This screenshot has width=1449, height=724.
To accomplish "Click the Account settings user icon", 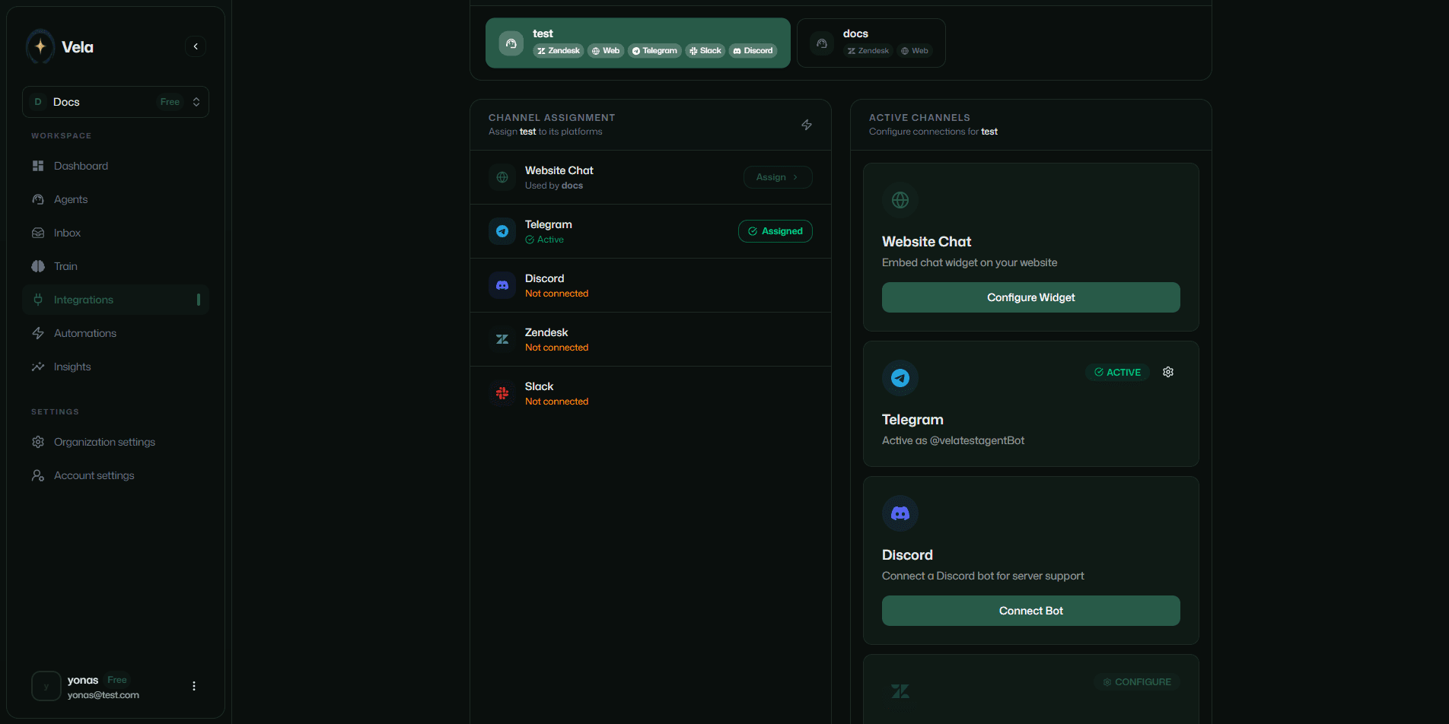I will point(38,475).
